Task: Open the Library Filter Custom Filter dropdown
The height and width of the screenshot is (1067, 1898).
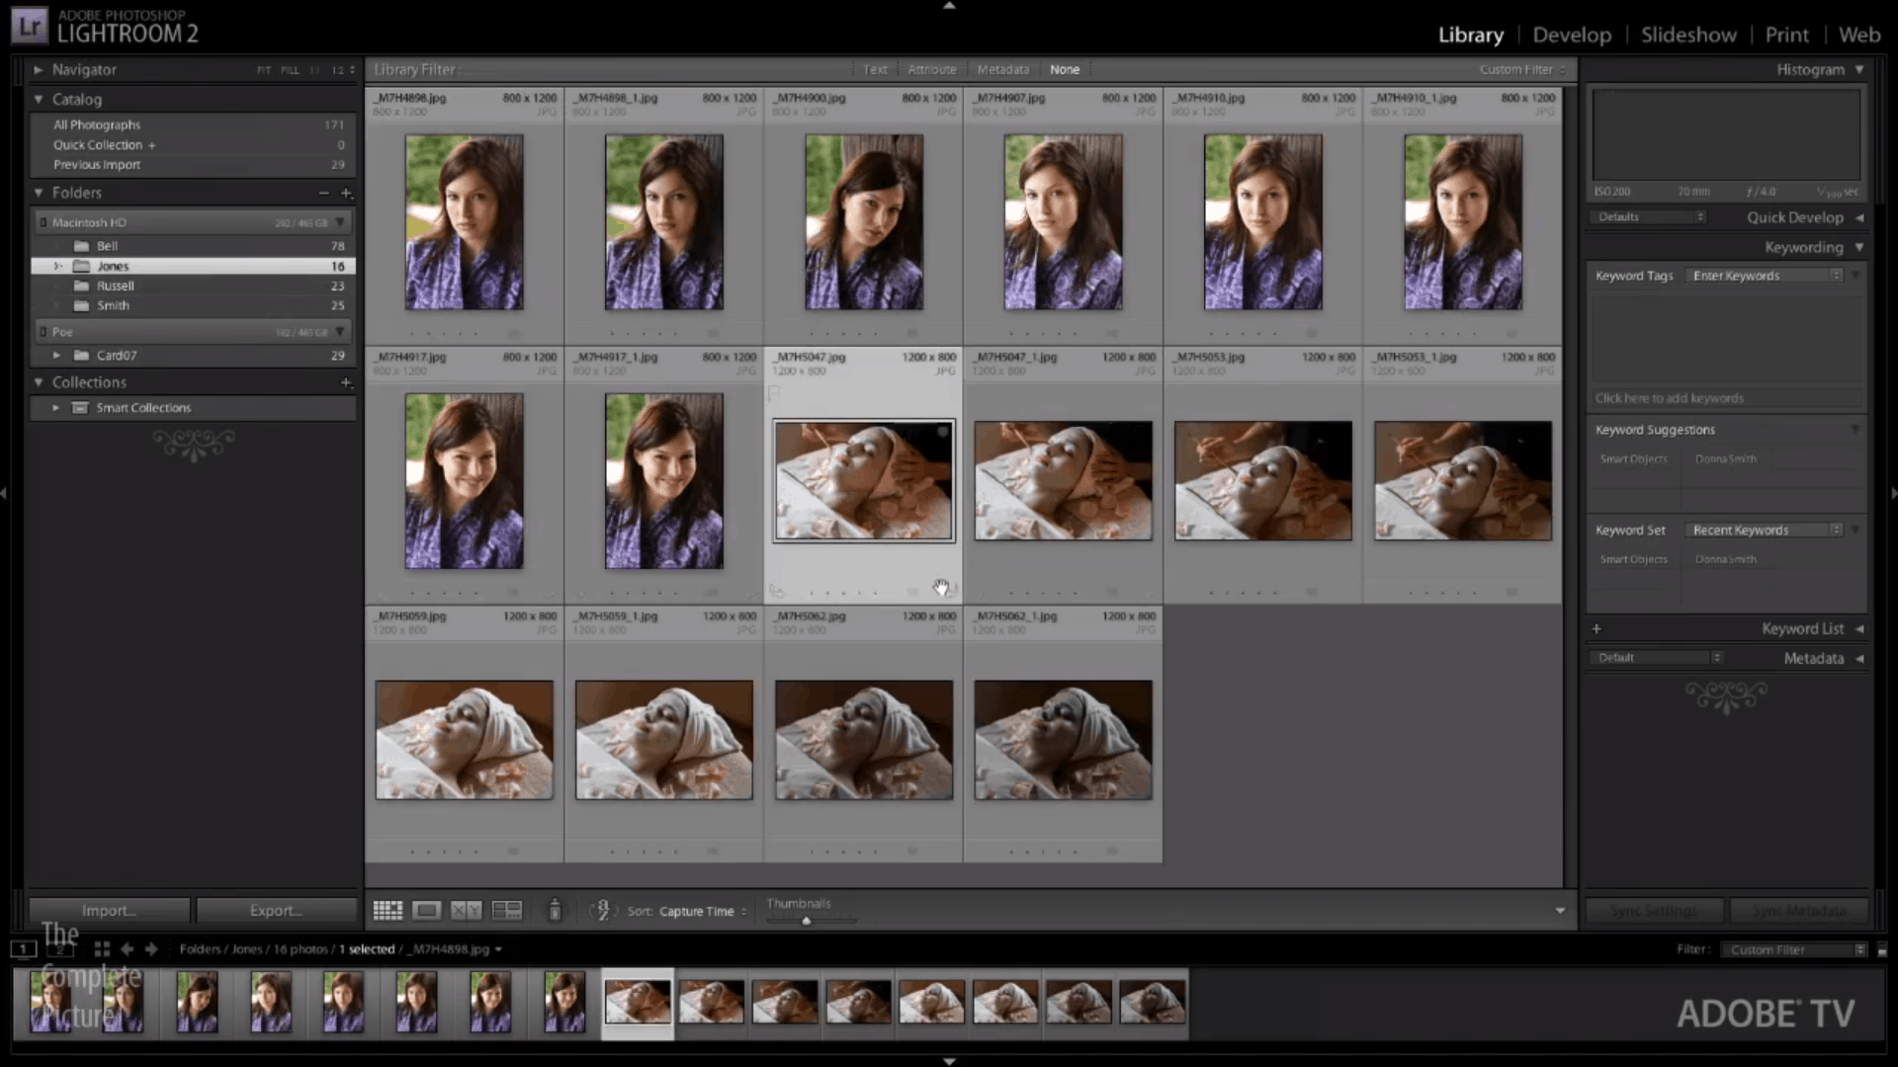Action: pos(1522,69)
